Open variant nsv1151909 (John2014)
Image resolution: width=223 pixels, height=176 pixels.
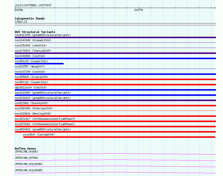pyautogui.click(x=31, y=45)
